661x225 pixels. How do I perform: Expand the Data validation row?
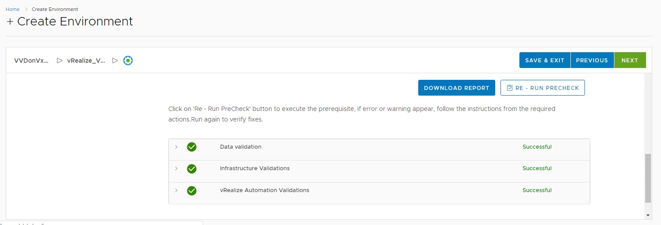(176, 147)
